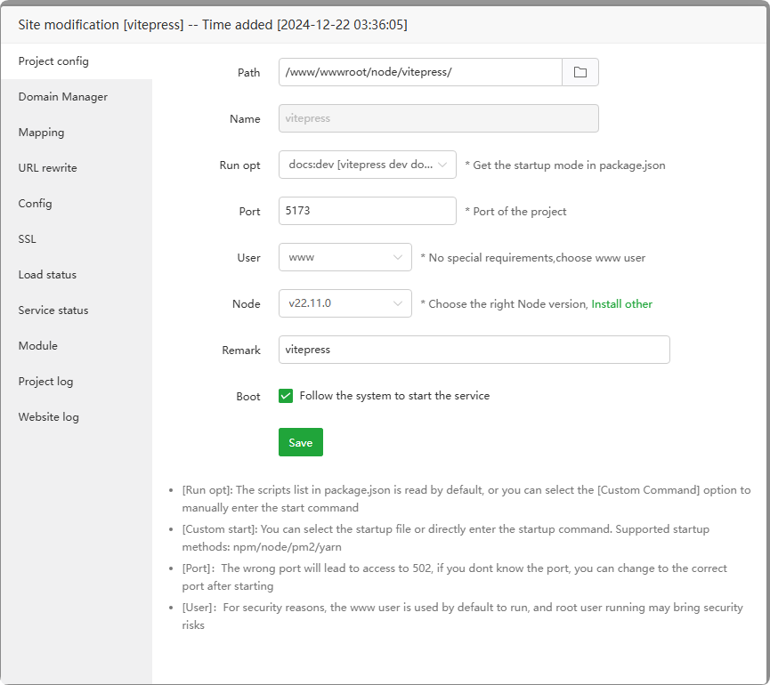Show the Service status tab
The width and height of the screenshot is (770, 685).
pyautogui.click(x=53, y=310)
